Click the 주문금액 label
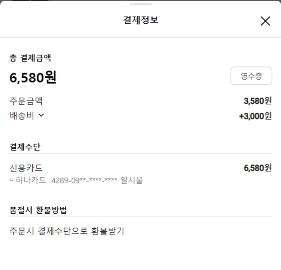Viewport: 281px width, 270px height. [26, 101]
